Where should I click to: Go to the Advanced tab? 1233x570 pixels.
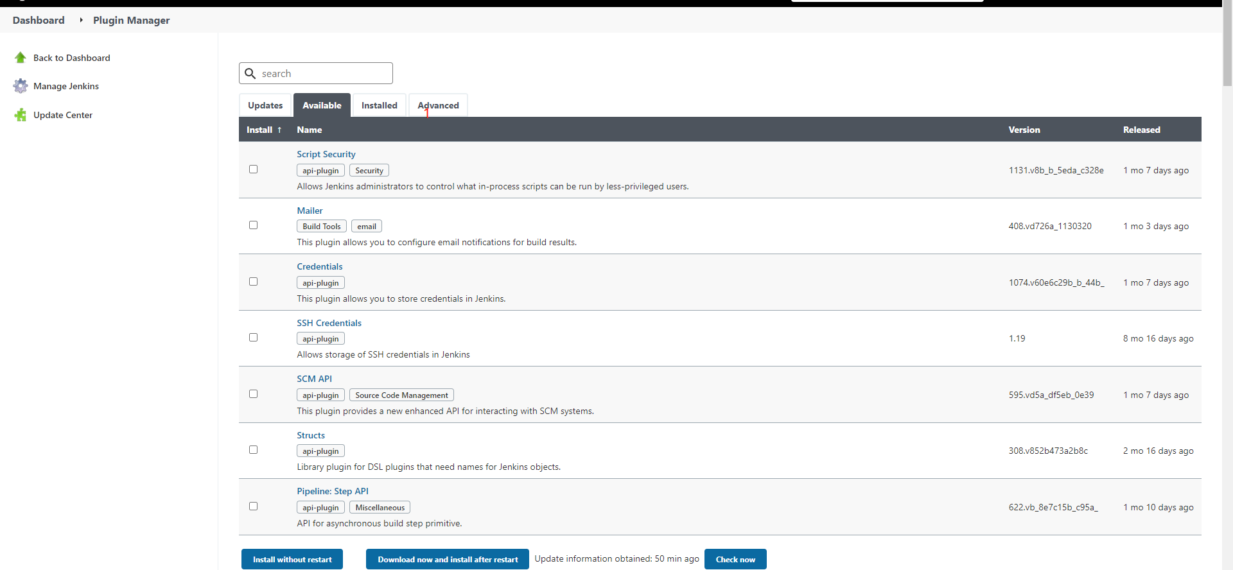pyautogui.click(x=438, y=105)
